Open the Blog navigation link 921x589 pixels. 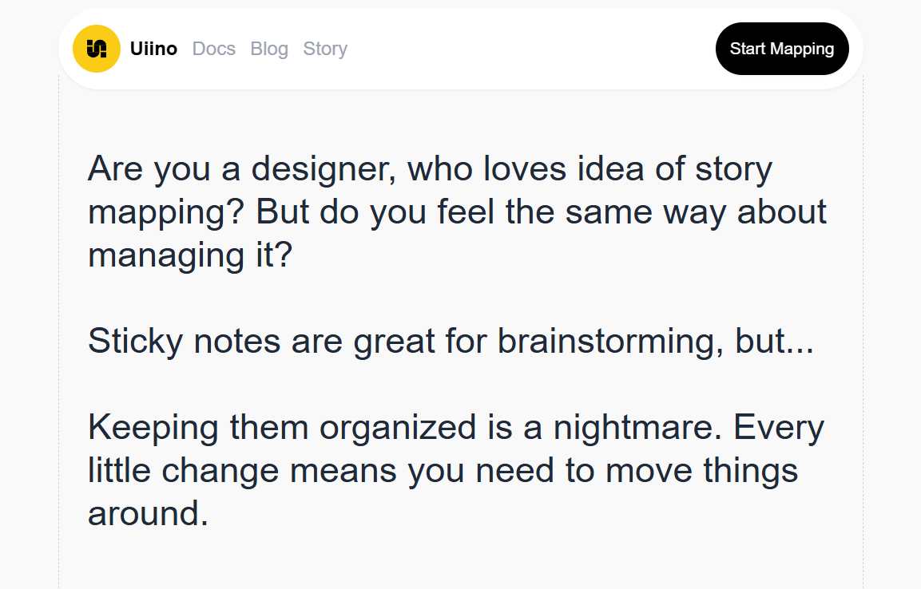(269, 49)
